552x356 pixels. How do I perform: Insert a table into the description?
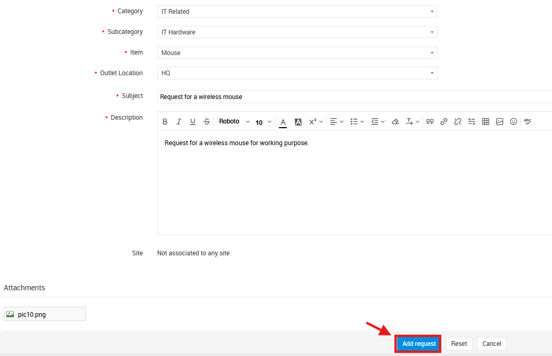click(x=486, y=122)
